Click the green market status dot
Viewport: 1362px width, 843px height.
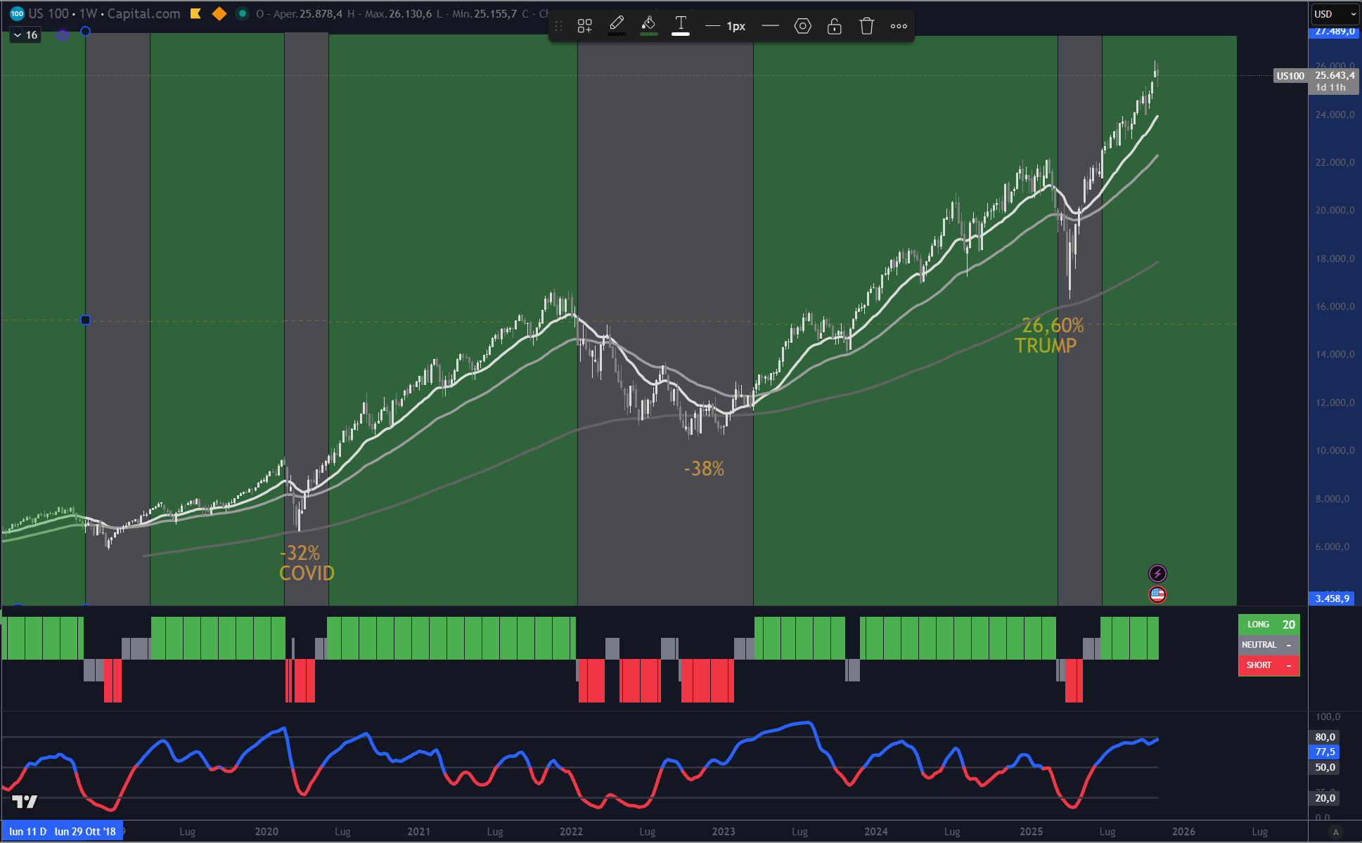tap(243, 13)
